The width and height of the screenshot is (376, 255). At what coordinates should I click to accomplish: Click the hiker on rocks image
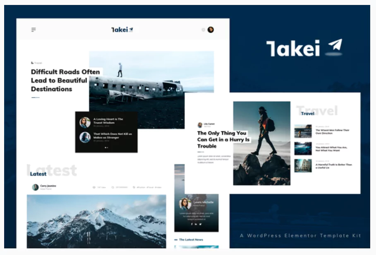click(261, 143)
